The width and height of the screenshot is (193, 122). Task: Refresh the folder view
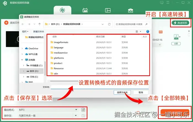[x=109, y=24]
